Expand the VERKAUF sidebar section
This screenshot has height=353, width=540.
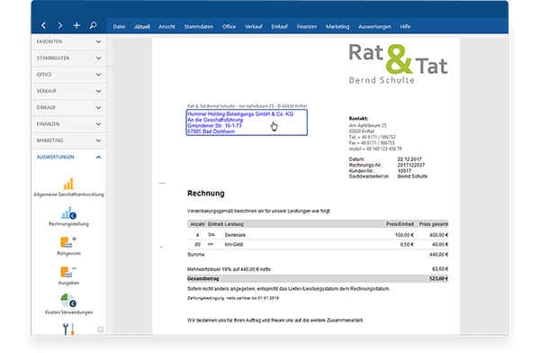tap(69, 91)
